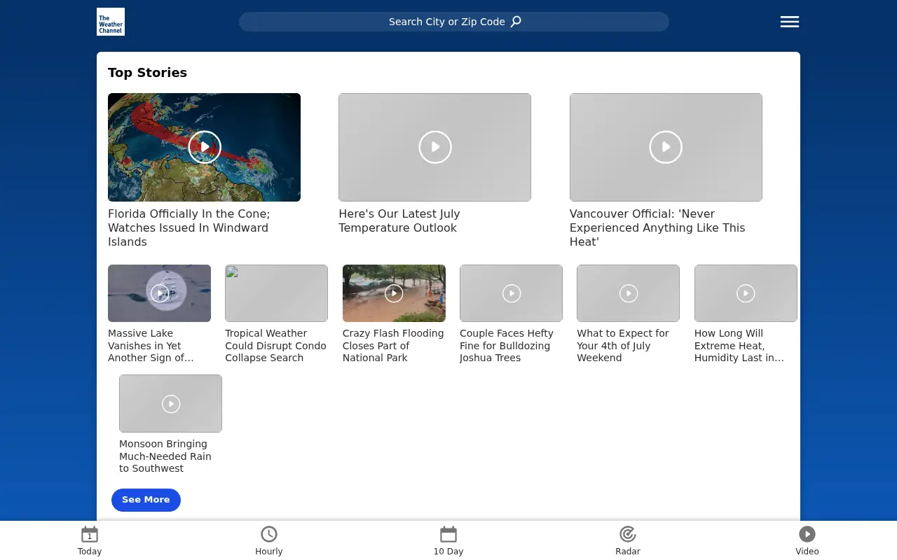Click the See More button
Image resolution: width=897 pixels, height=560 pixels.
click(146, 500)
